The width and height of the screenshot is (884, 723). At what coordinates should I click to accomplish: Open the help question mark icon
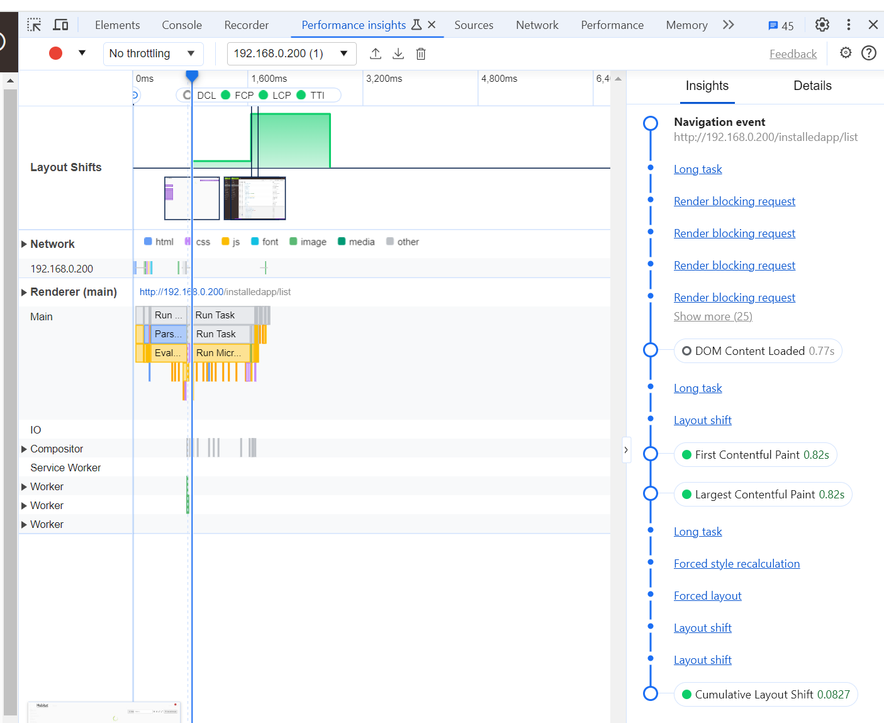click(869, 53)
